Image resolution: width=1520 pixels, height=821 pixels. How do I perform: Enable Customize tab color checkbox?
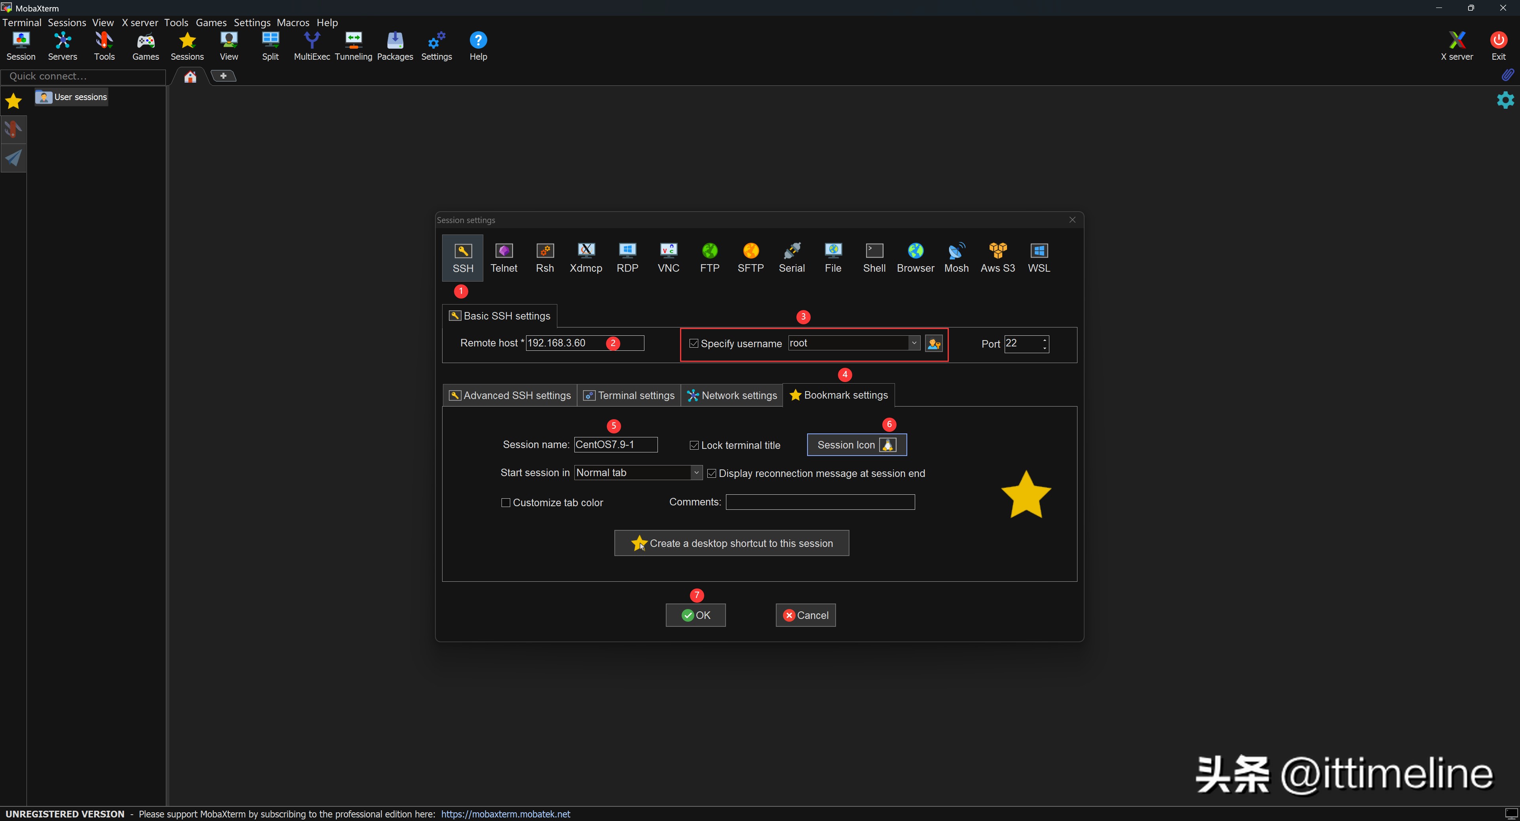(506, 503)
